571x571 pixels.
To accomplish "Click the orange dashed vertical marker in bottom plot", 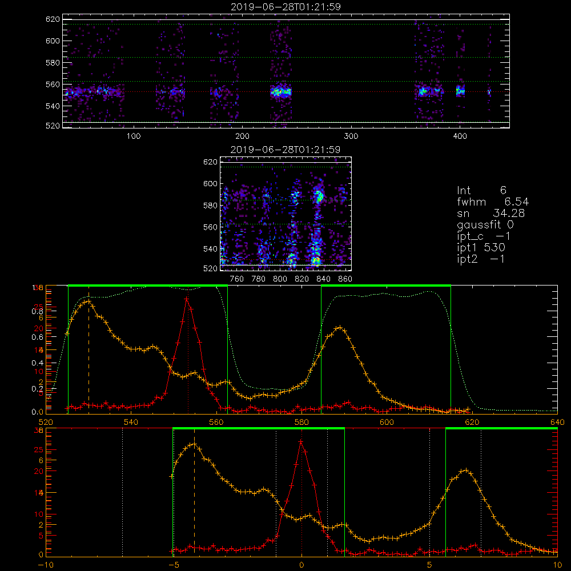I will point(194,497).
